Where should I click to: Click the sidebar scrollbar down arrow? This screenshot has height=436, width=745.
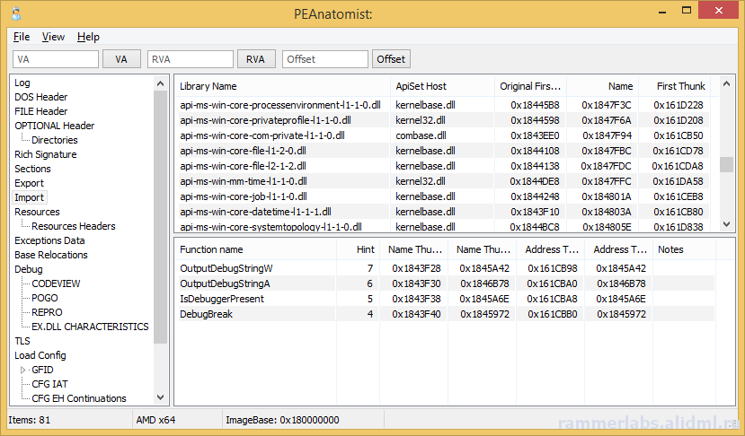[161, 397]
